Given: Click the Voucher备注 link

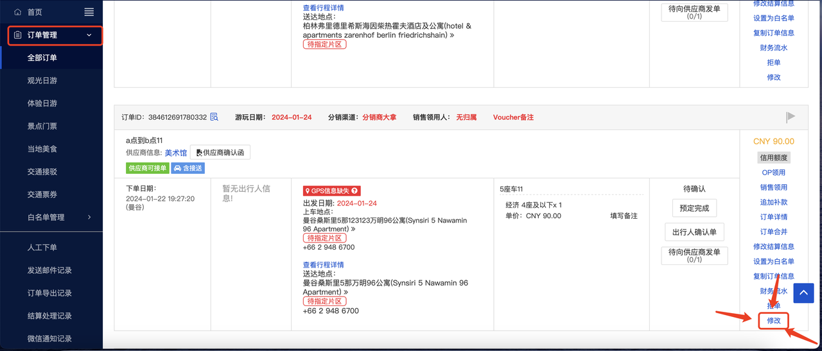Looking at the screenshot, I should pyautogui.click(x=513, y=117).
